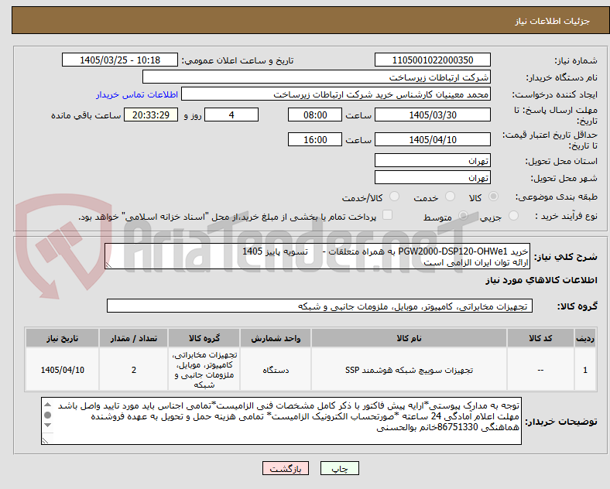The width and height of the screenshot is (610, 489).
Task: Click the delivery province field تهران
Action: (x=433, y=160)
